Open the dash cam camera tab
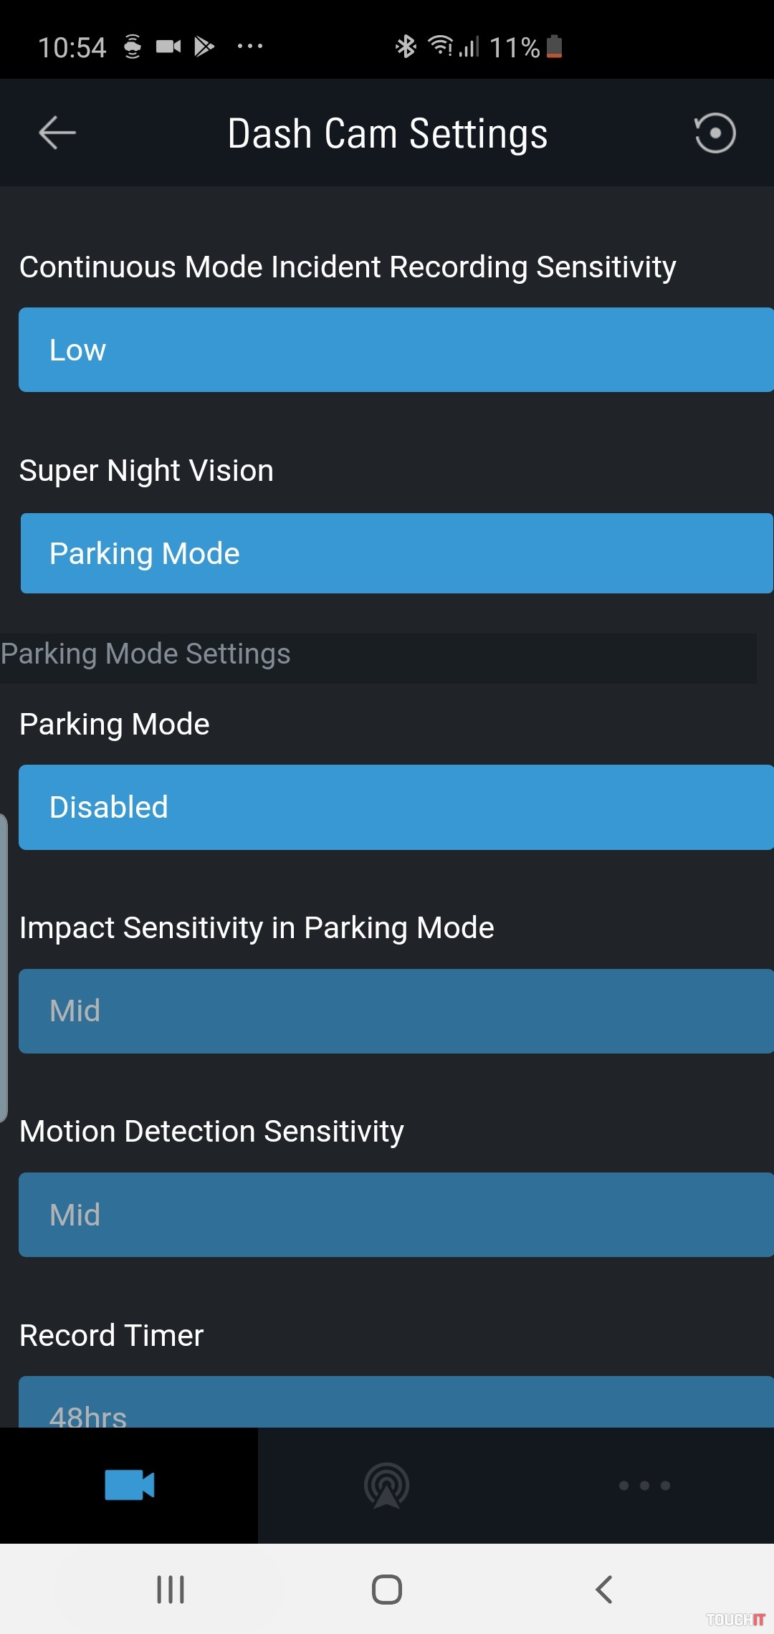774x1634 pixels. pos(129,1485)
